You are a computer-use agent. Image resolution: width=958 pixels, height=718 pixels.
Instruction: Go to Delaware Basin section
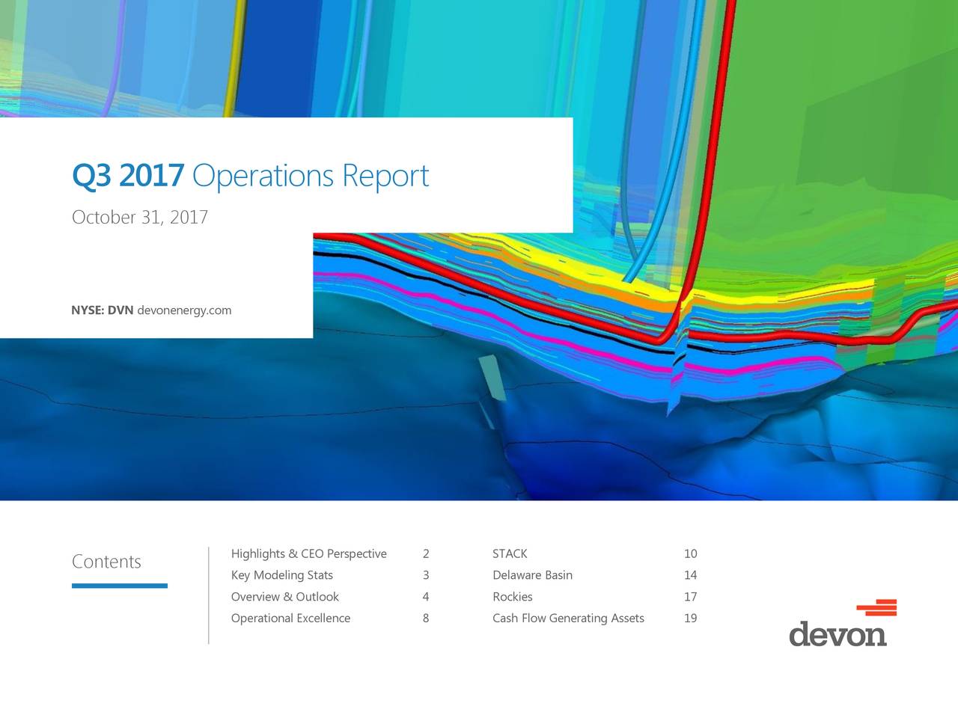point(532,575)
